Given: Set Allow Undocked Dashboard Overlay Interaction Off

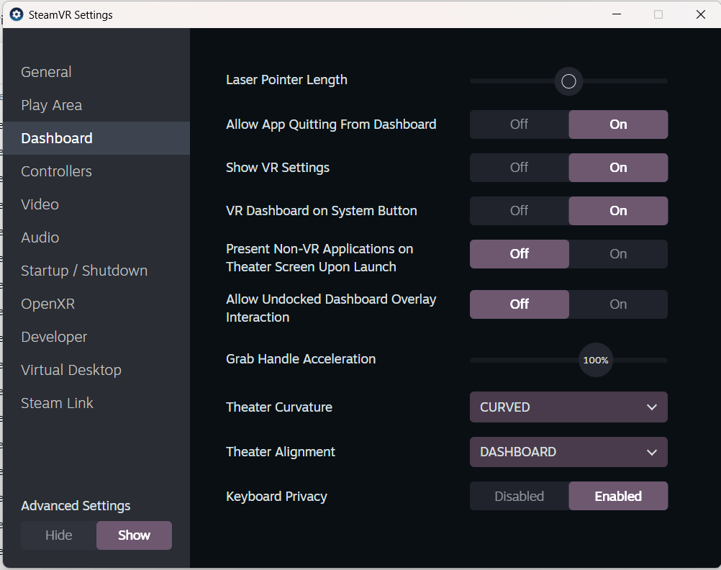Looking at the screenshot, I should tap(519, 304).
